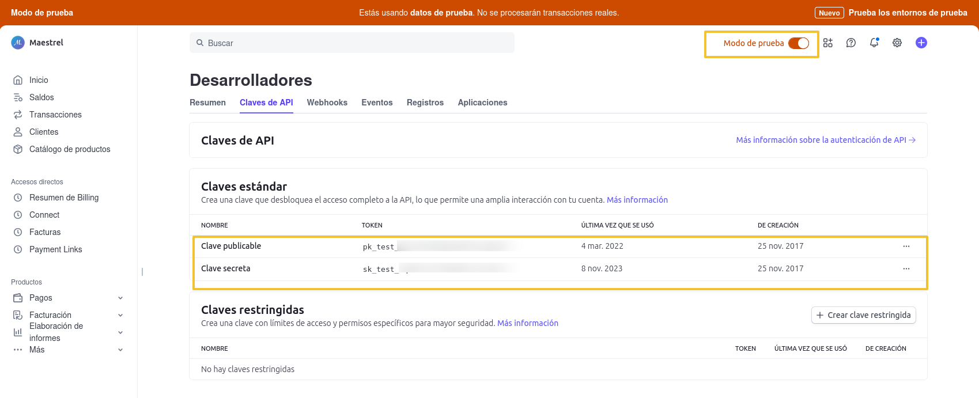The width and height of the screenshot is (979, 398).
Task: Click the apps grid icon in header
Action: coord(828,43)
